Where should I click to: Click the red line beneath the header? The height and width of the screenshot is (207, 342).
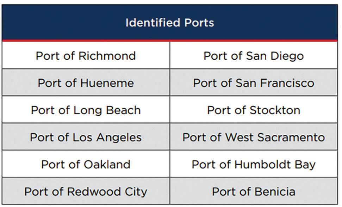pyautogui.click(x=170, y=41)
